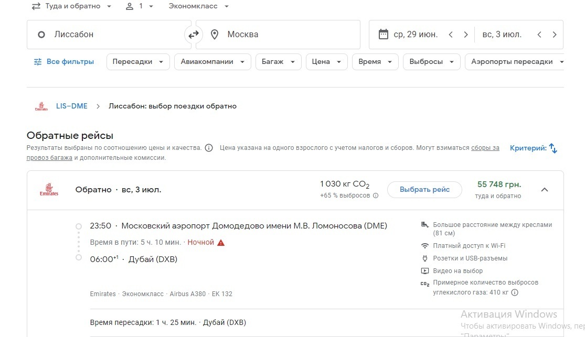Viewport: 585px width, 337px height.
Task: Click the passenger person icon
Action: tap(130, 6)
